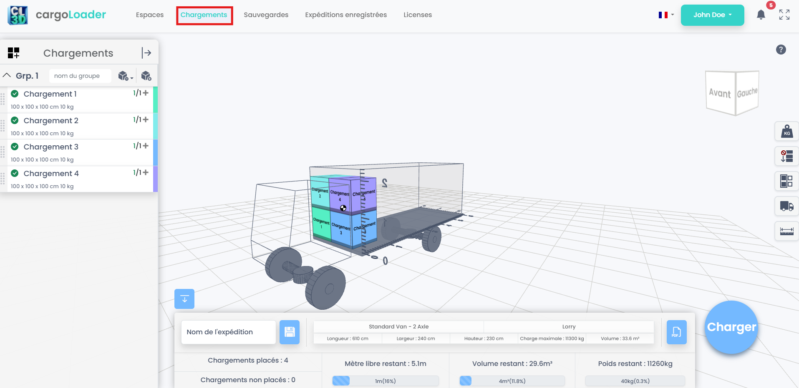Open the notifications bell

761,15
